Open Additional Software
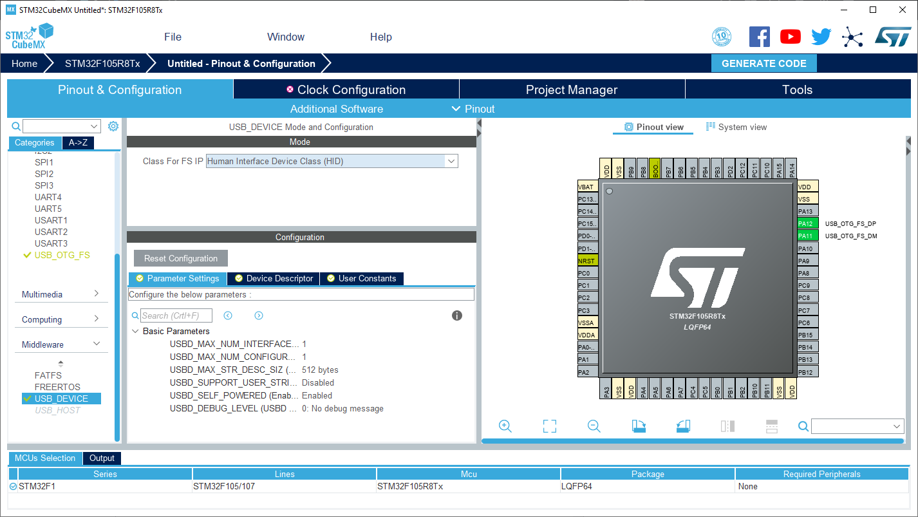918x517 pixels. tap(337, 109)
